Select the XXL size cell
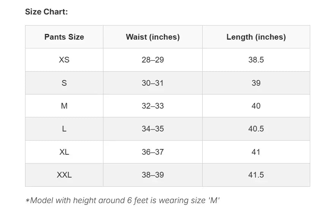The image size is (330, 213). tap(64, 175)
